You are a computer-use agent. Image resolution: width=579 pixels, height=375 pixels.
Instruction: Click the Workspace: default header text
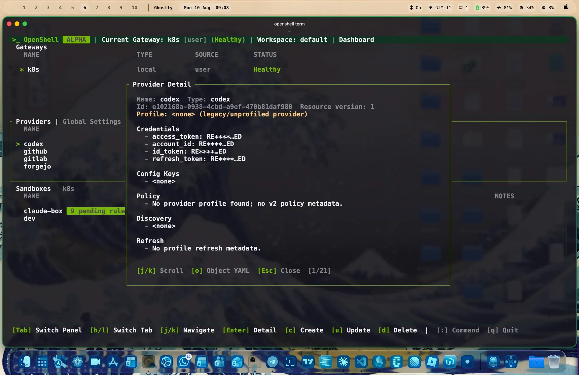(292, 40)
